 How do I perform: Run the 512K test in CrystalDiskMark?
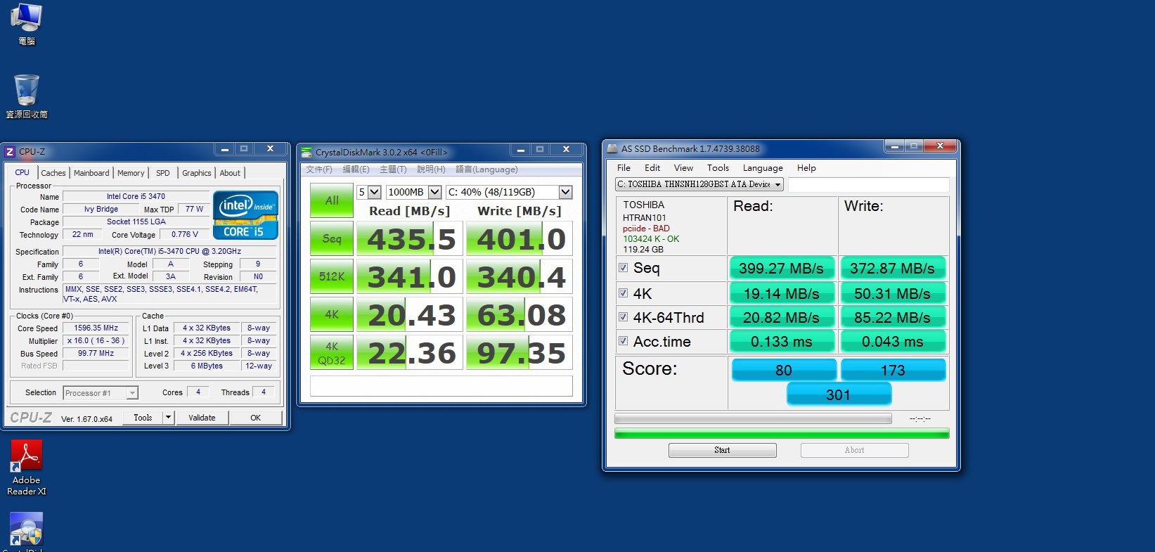click(332, 276)
